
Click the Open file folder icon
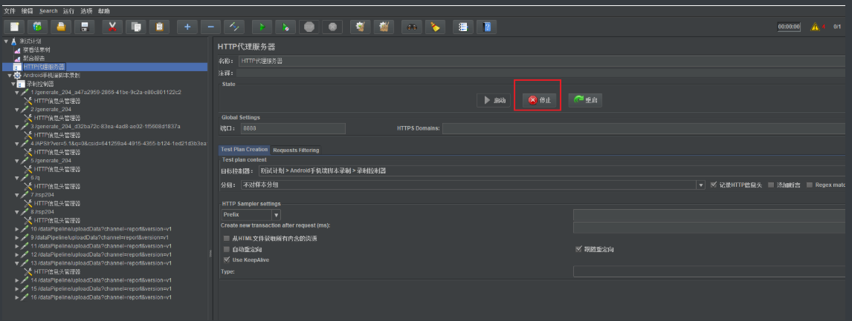click(62, 27)
